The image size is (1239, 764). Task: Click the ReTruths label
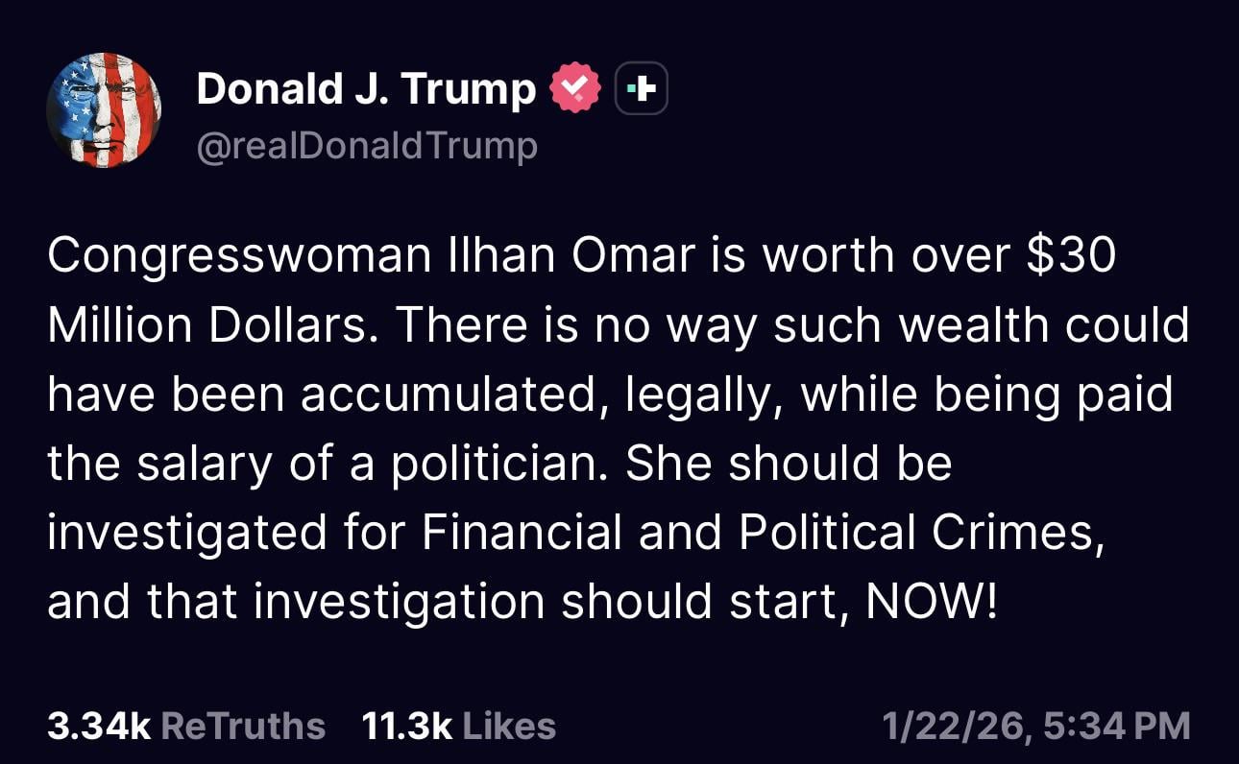coord(243,726)
